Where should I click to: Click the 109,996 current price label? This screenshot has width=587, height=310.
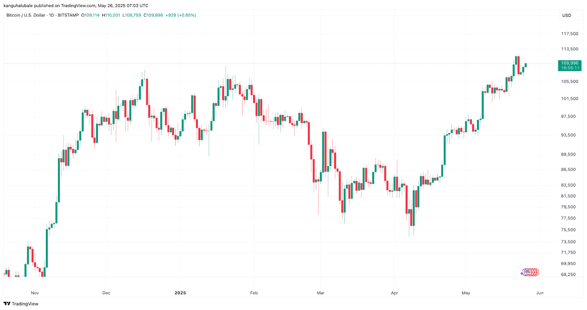569,63
